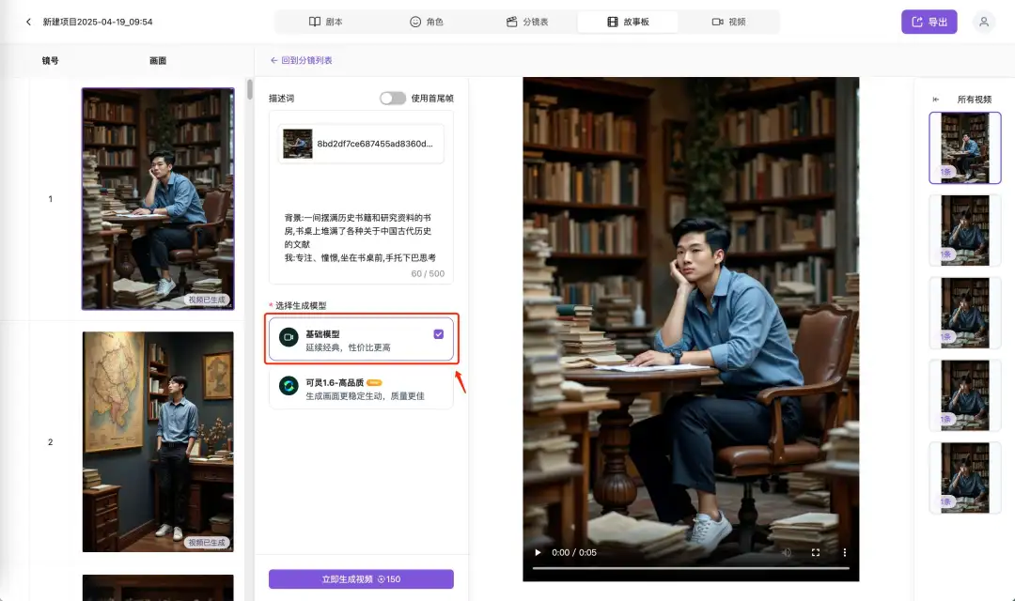Screen dimensions: 1015x601
Task: Click the 画面 column header
Action: [158, 61]
